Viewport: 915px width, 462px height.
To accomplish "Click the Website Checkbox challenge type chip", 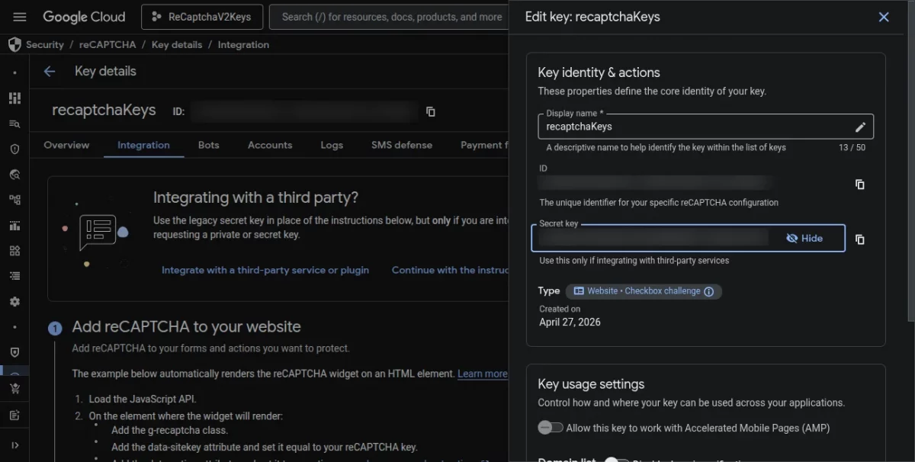I will click(644, 291).
